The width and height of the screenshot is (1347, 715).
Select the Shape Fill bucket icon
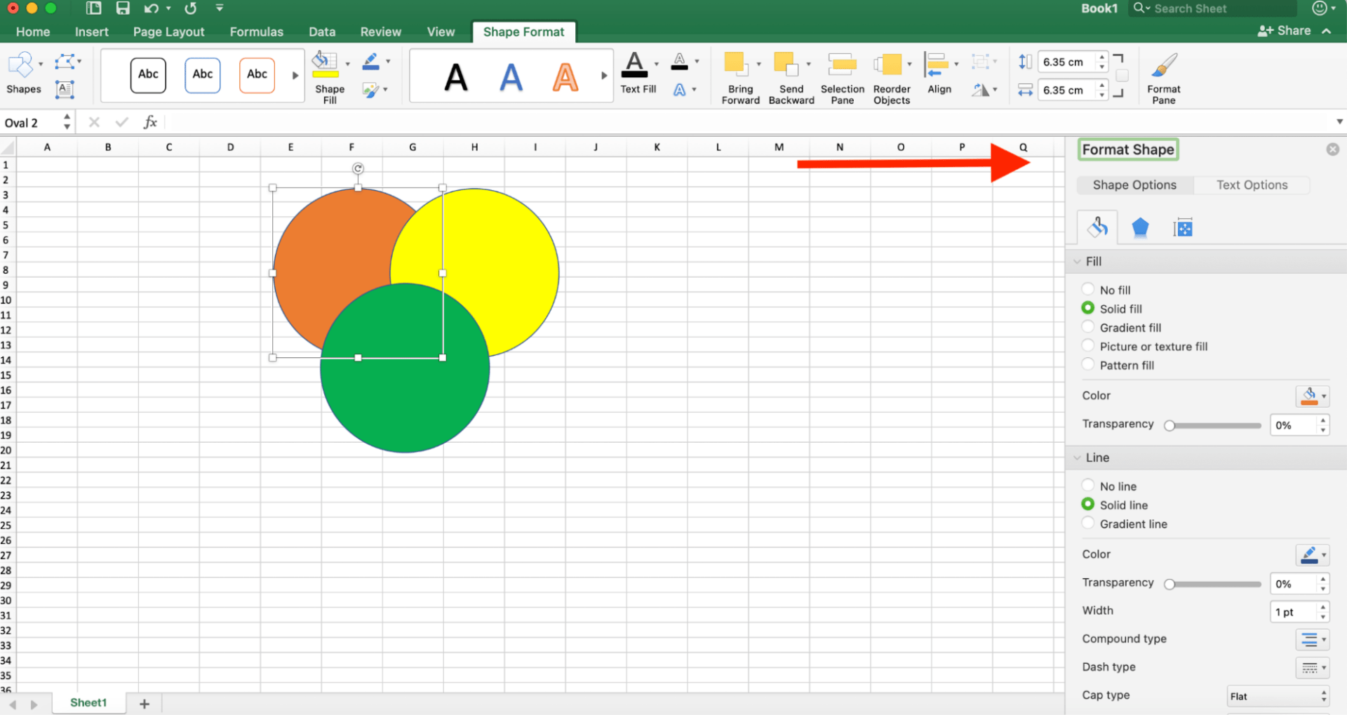(x=325, y=63)
